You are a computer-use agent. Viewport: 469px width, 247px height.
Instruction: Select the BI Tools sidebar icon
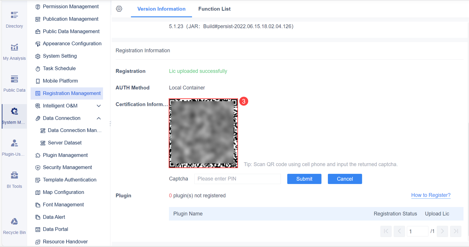(x=14, y=178)
